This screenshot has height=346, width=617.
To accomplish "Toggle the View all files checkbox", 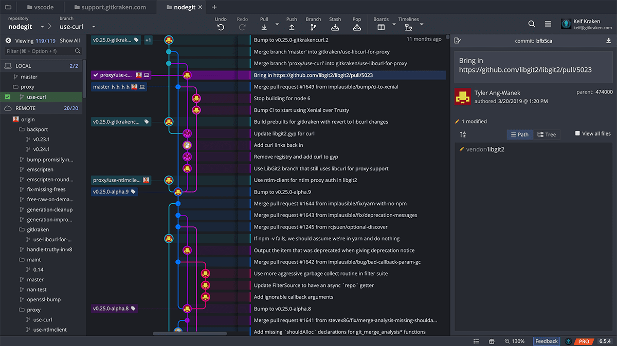I will pos(577,133).
